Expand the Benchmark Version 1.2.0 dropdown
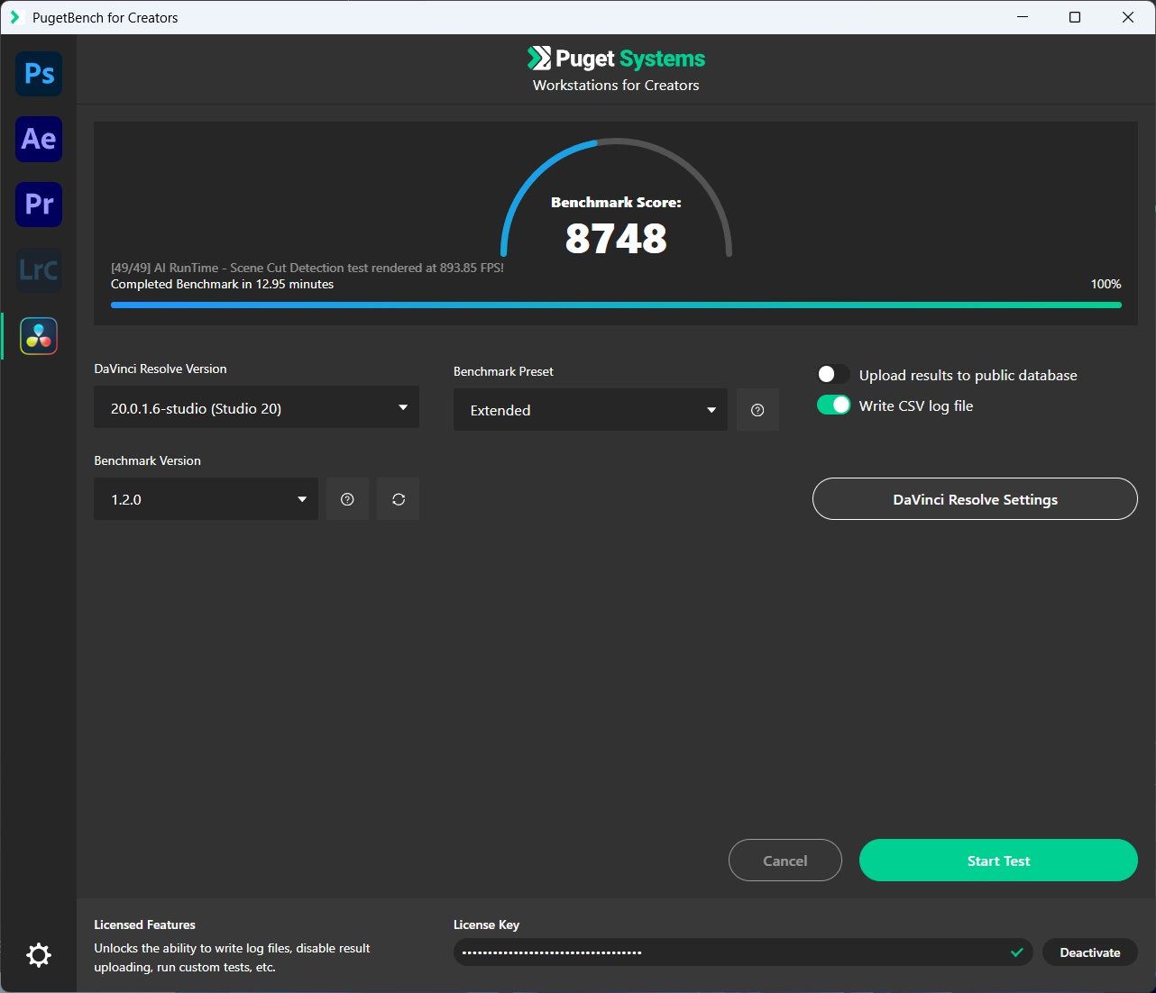The height and width of the screenshot is (993, 1156). click(x=206, y=499)
